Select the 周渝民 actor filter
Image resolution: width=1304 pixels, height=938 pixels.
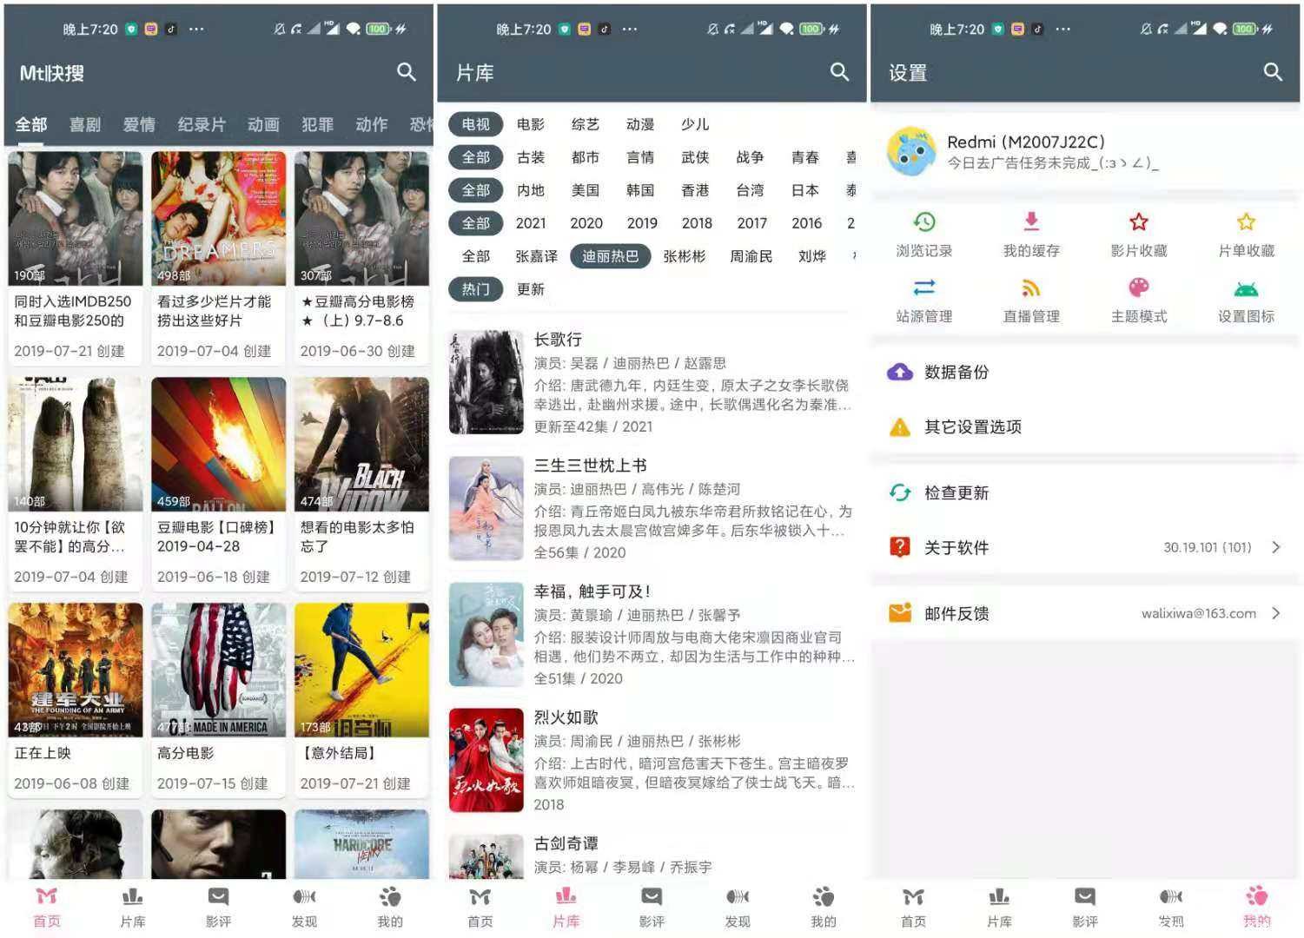pos(751,256)
